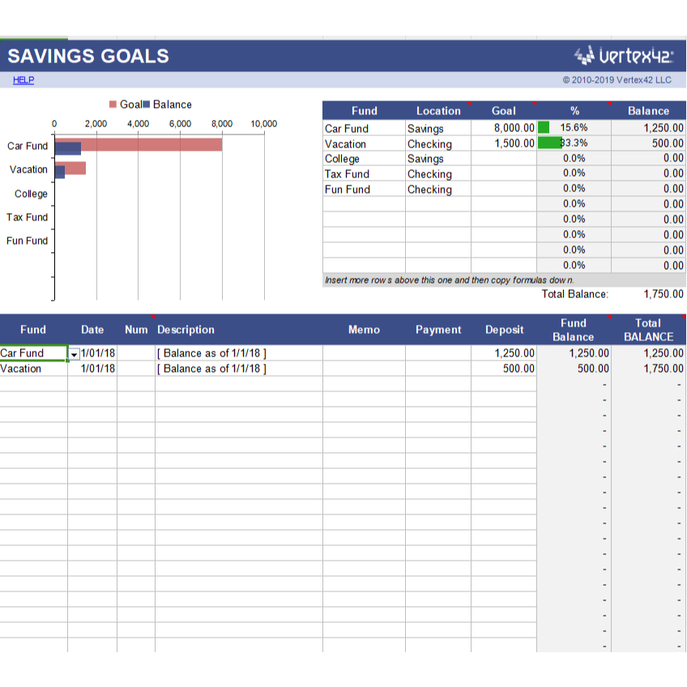687x687 pixels.
Task: Click the Vertex42 logo in header
Action: 624,55
